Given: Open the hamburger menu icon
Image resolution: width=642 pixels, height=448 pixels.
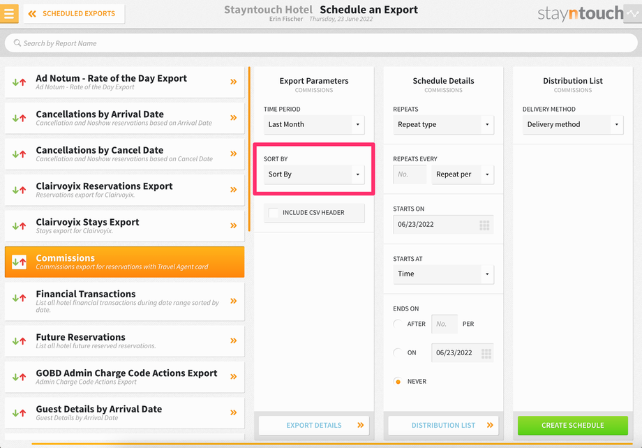Looking at the screenshot, I should (9, 13).
